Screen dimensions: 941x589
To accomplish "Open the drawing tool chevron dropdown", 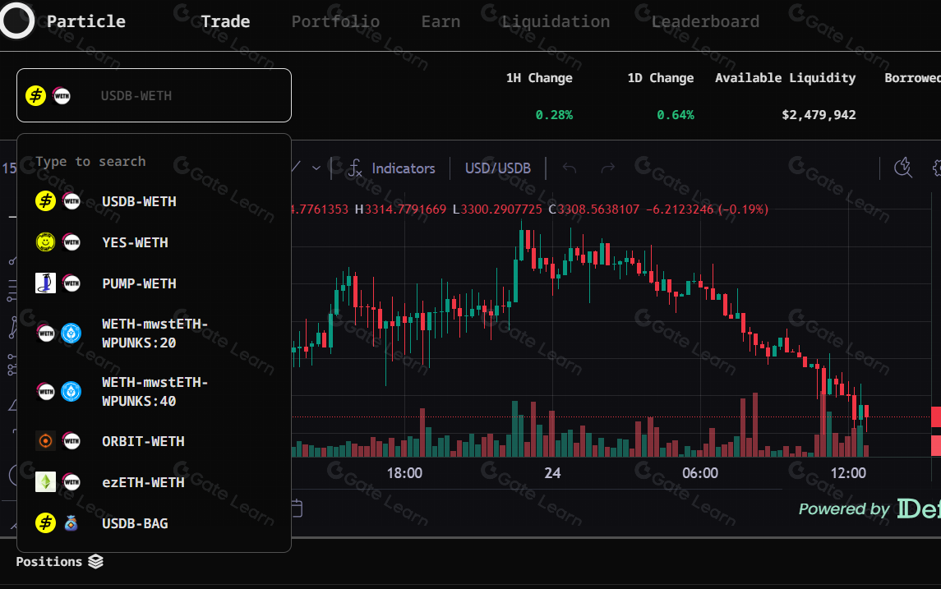I will pos(316,168).
